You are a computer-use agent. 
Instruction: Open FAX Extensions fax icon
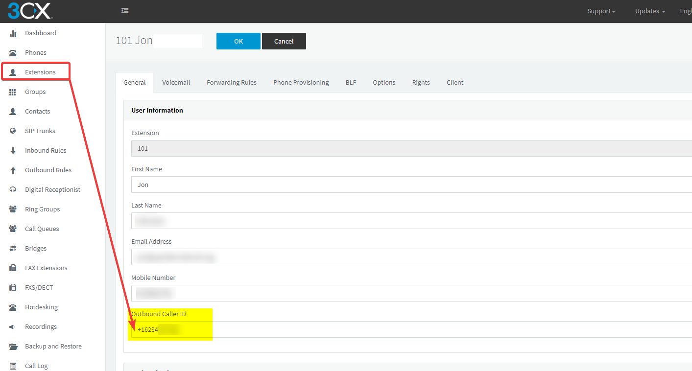[13, 268]
